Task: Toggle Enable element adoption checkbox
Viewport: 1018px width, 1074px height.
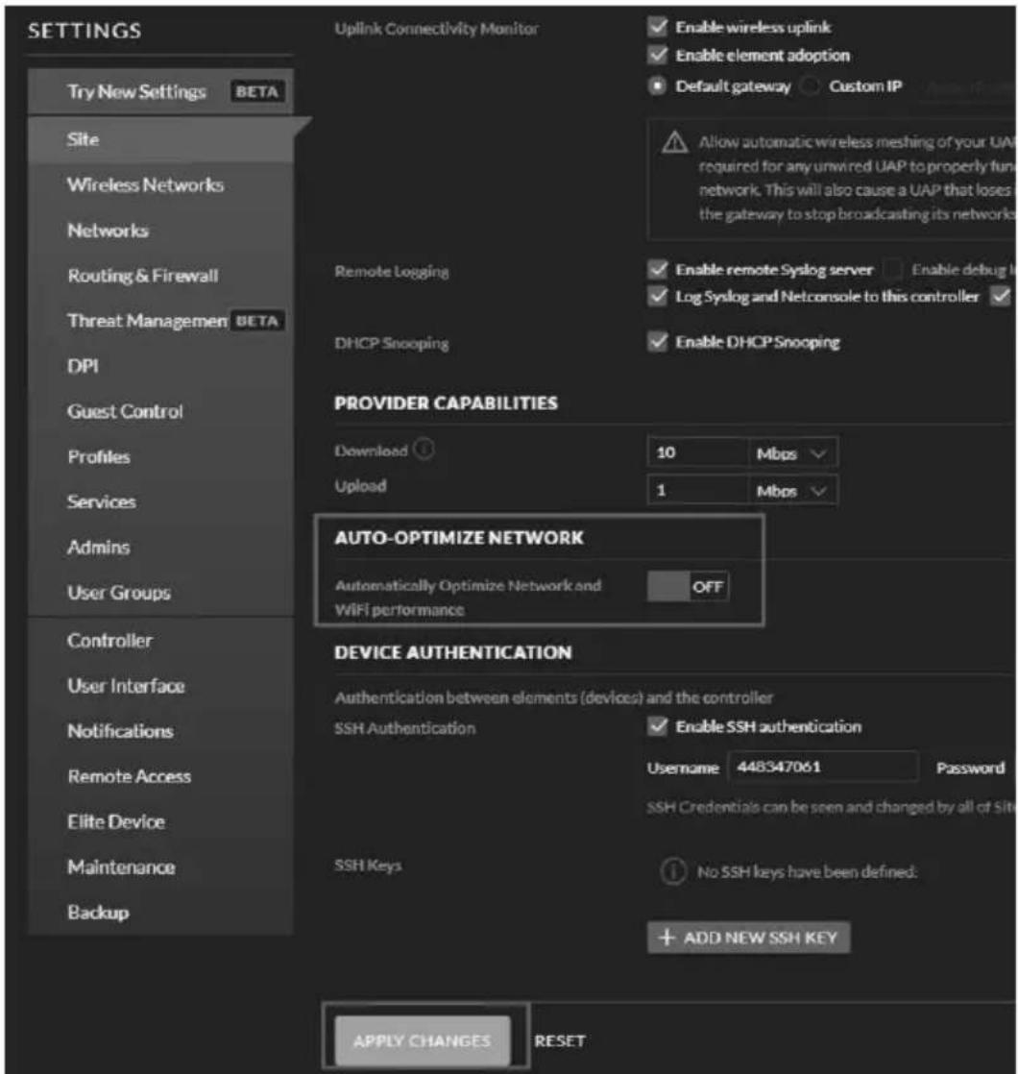Action: click(x=658, y=55)
